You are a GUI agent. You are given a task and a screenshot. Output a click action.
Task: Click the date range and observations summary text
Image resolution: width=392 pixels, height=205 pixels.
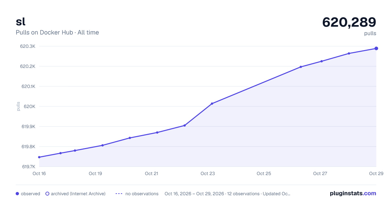[x=227, y=194]
